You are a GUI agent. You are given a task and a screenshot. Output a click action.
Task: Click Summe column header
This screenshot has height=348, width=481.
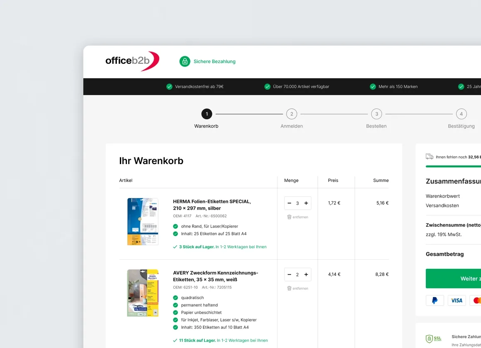(381, 180)
